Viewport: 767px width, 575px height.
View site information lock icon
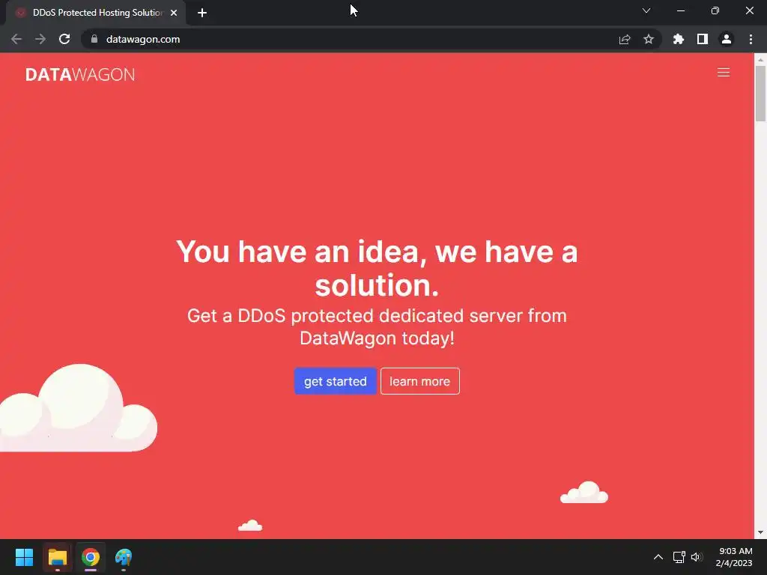tap(94, 39)
